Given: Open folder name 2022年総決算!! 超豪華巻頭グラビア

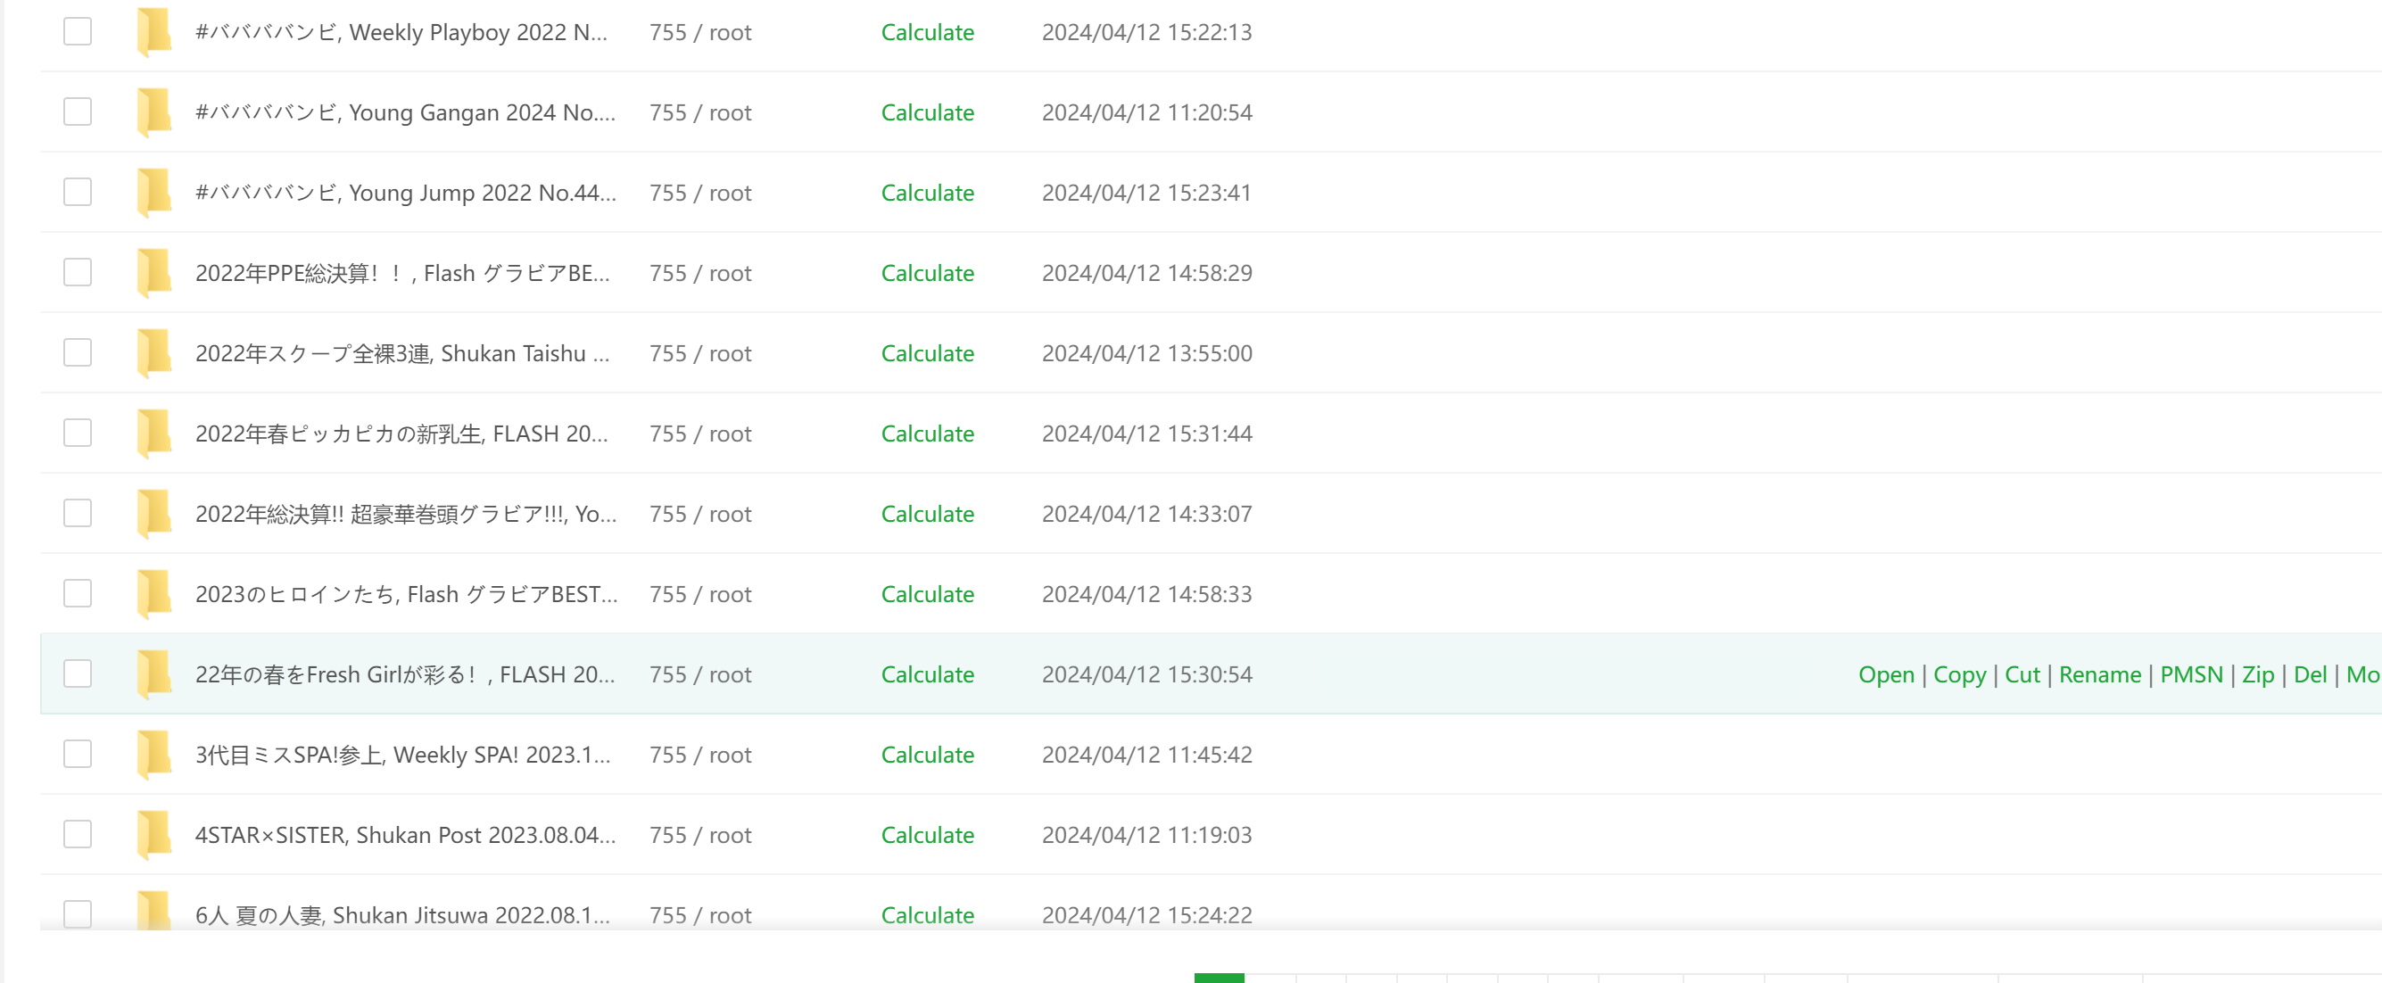Looking at the screenshot, I should coord(406,513).
